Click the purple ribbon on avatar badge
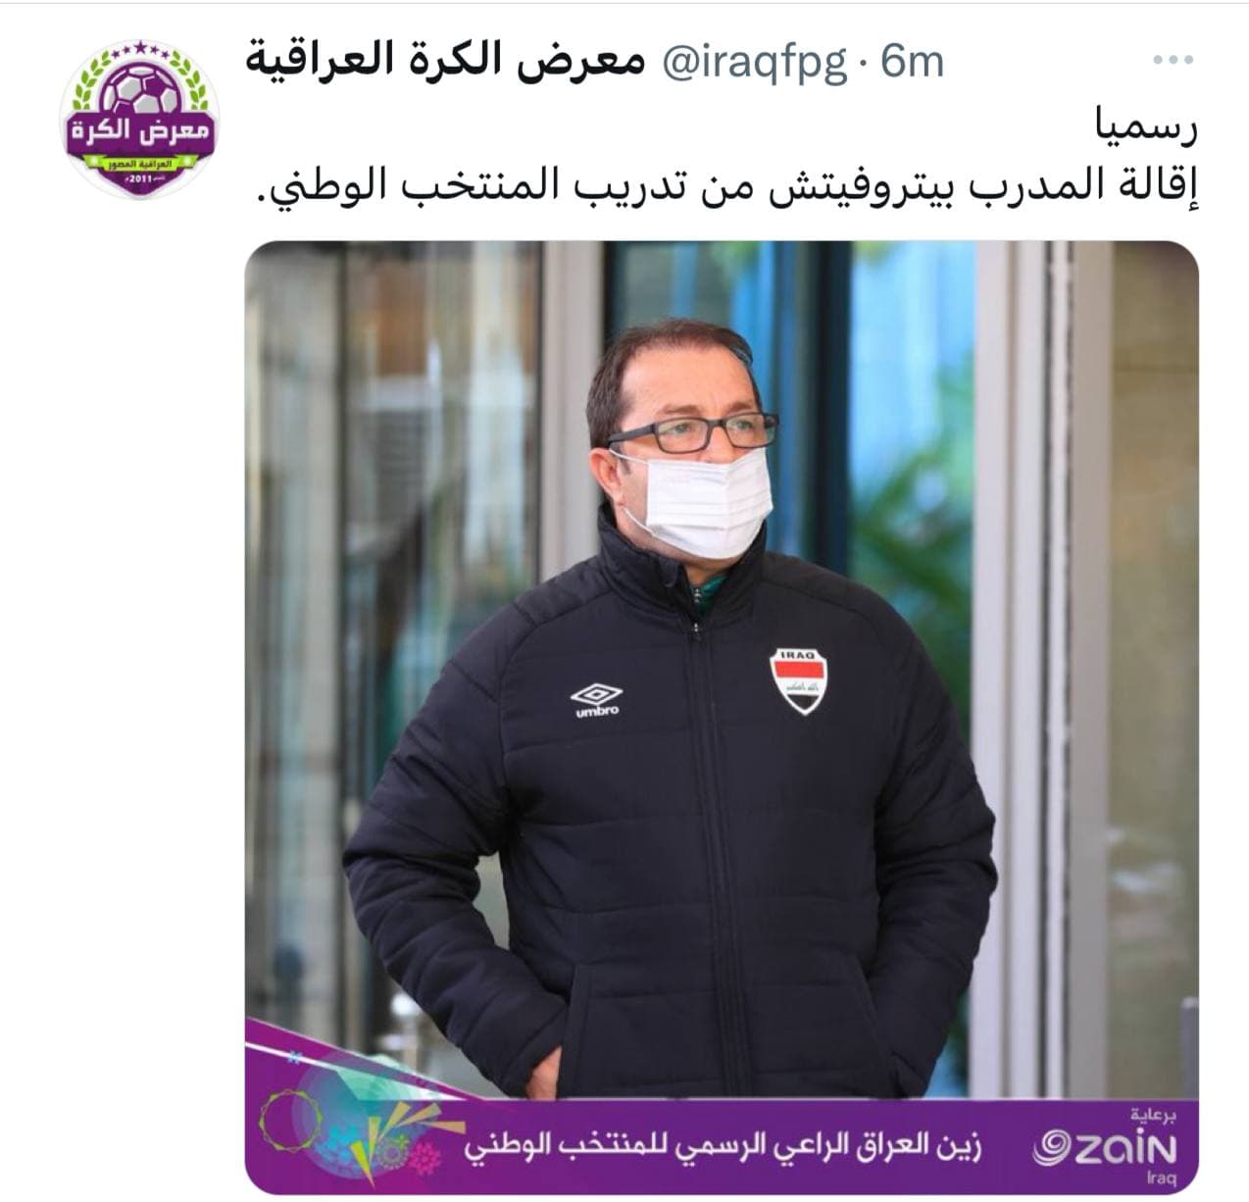Screen dimensions: 1249x1202 tap(140, 131)
